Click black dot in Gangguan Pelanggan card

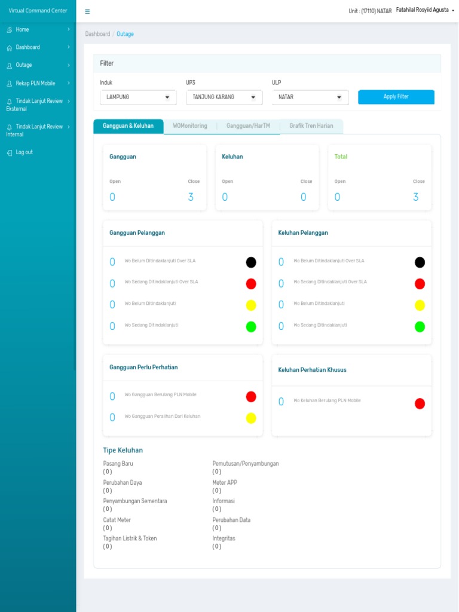coord(251,262)
